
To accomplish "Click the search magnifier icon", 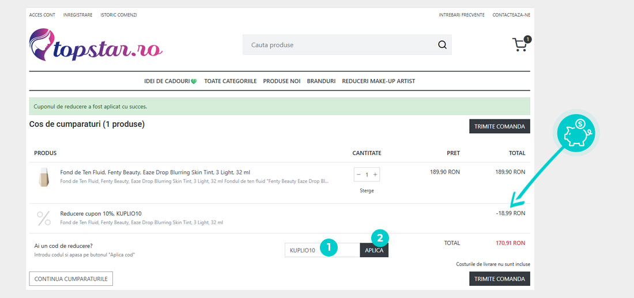I will (x=442, y=45).
